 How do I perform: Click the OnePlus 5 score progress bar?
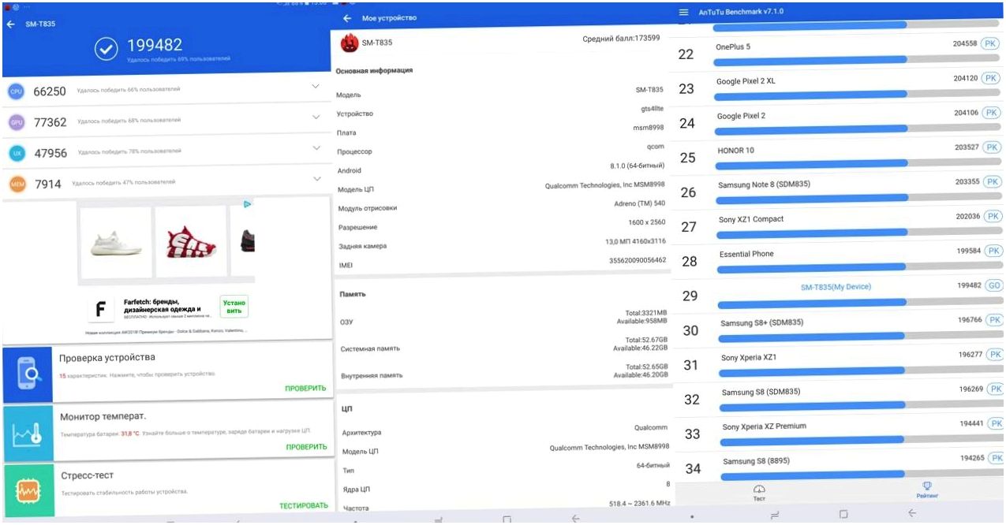pos(856,60)
